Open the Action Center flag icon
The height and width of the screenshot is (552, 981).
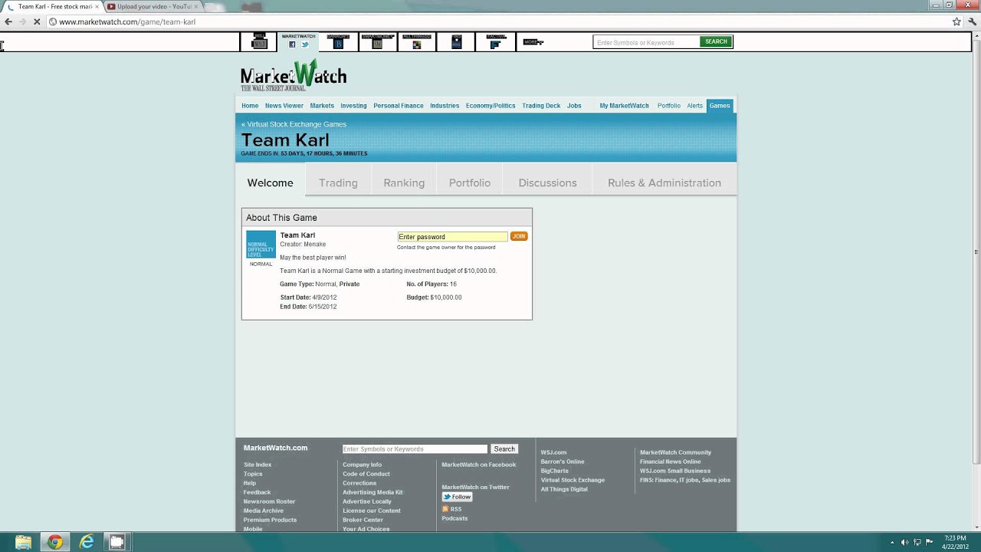click(x=930, y=543)
